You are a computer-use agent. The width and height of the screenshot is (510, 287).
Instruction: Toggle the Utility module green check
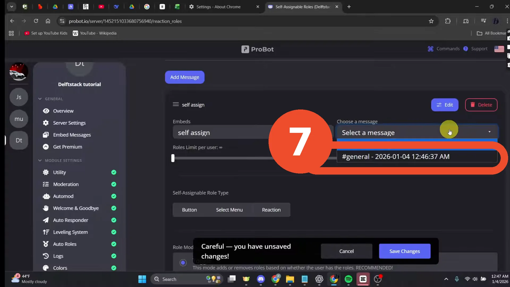tap(114, 172)
